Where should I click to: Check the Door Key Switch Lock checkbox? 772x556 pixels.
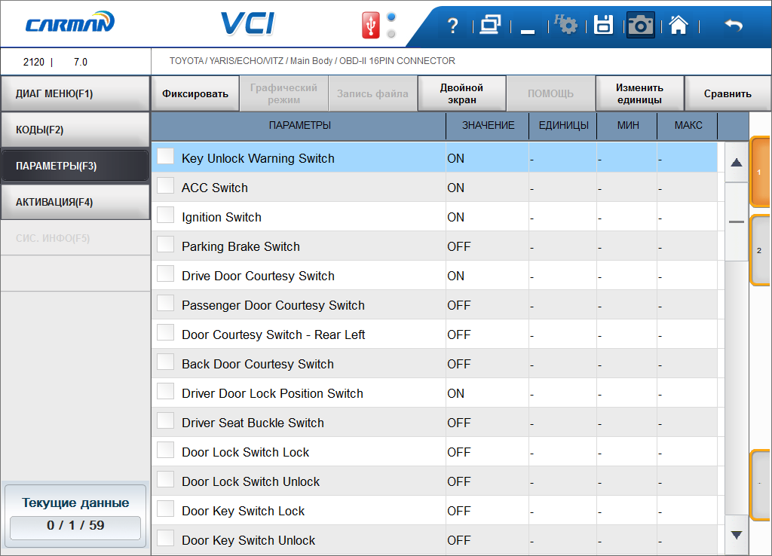tap(165, 509)
